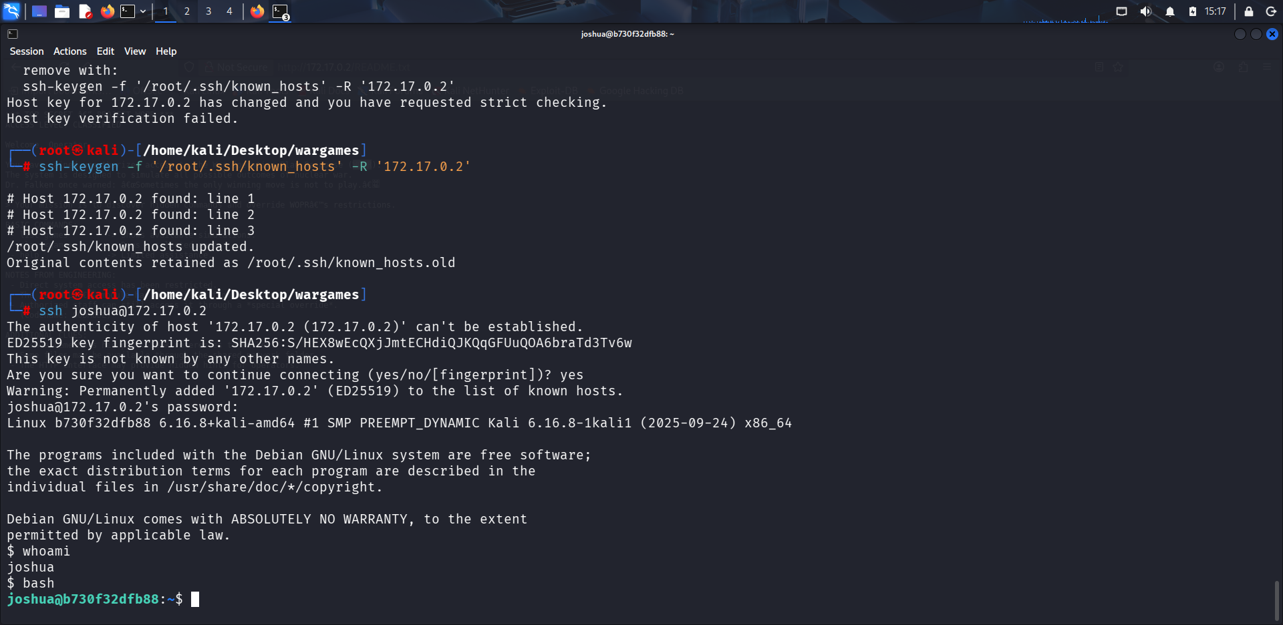
Task: Expand the terminal launcher dropdown arrow
Action: (143, 11)
